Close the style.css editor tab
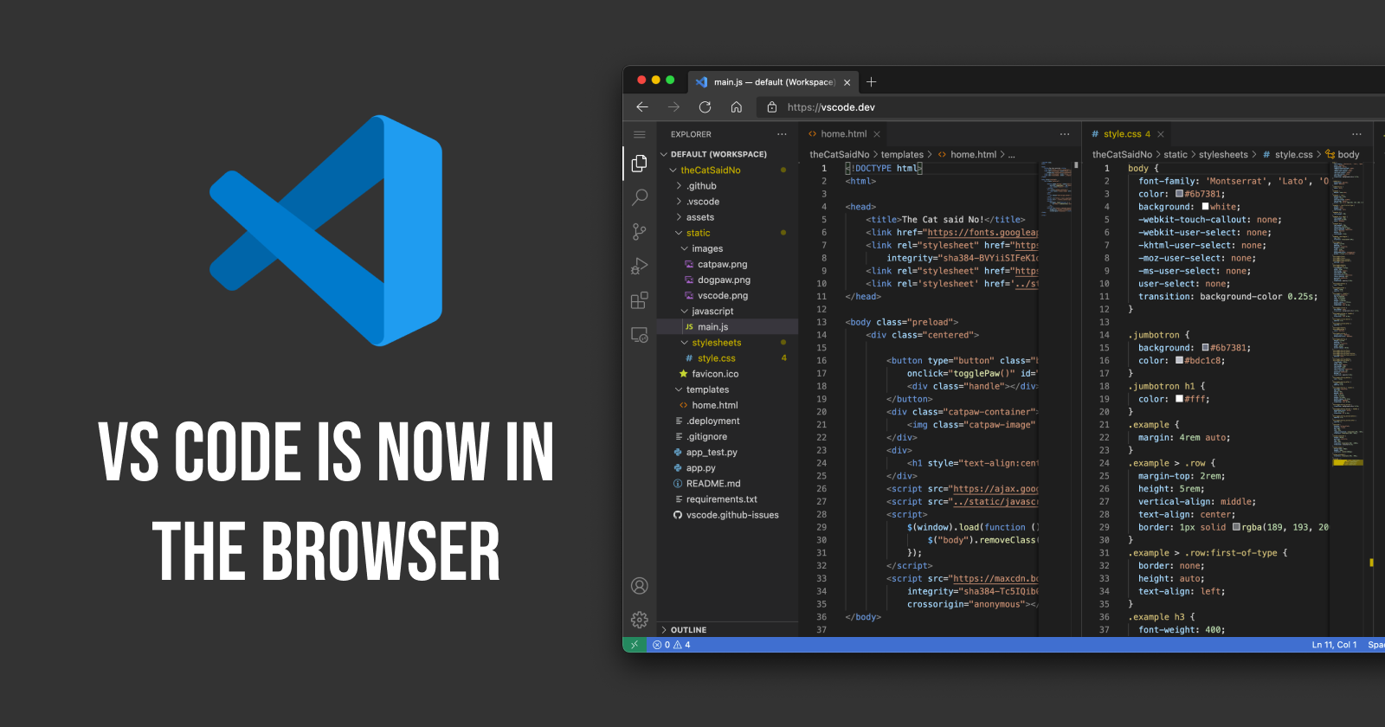 pyautogui.click(x=1161, y=134)
